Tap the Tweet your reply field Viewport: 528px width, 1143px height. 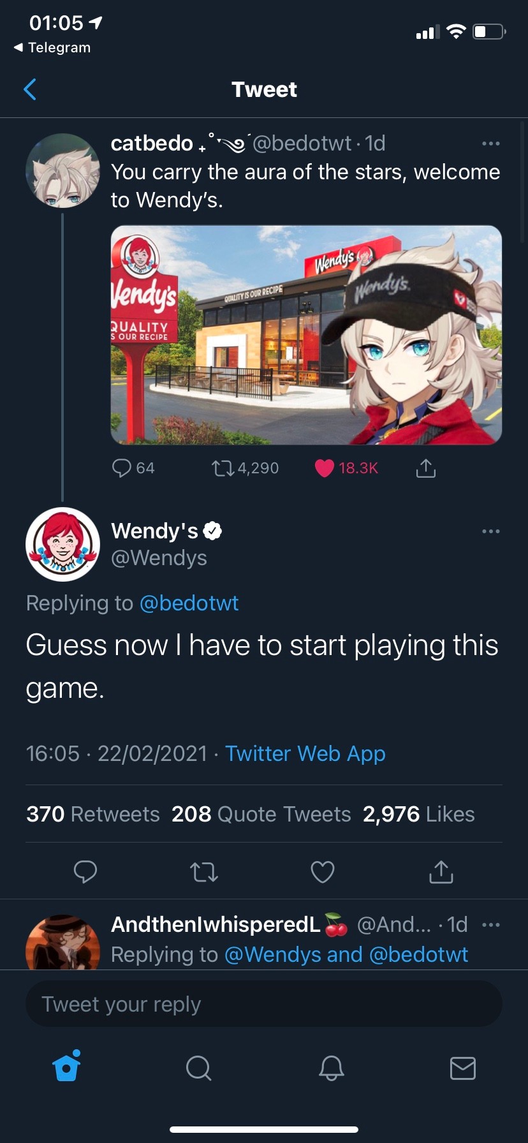point(264,1004)
